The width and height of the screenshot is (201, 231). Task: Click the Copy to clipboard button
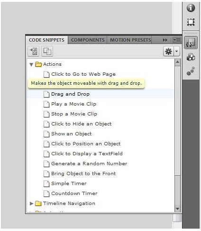47,51
